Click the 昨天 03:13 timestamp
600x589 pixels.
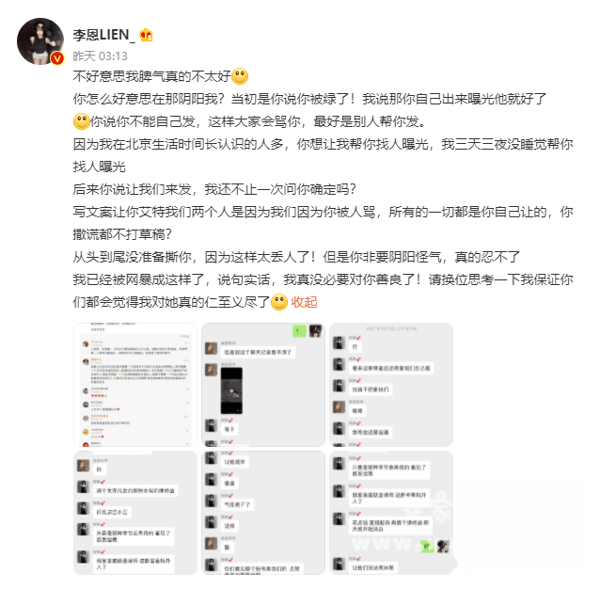pyautogui.click(x=100, y=56)
